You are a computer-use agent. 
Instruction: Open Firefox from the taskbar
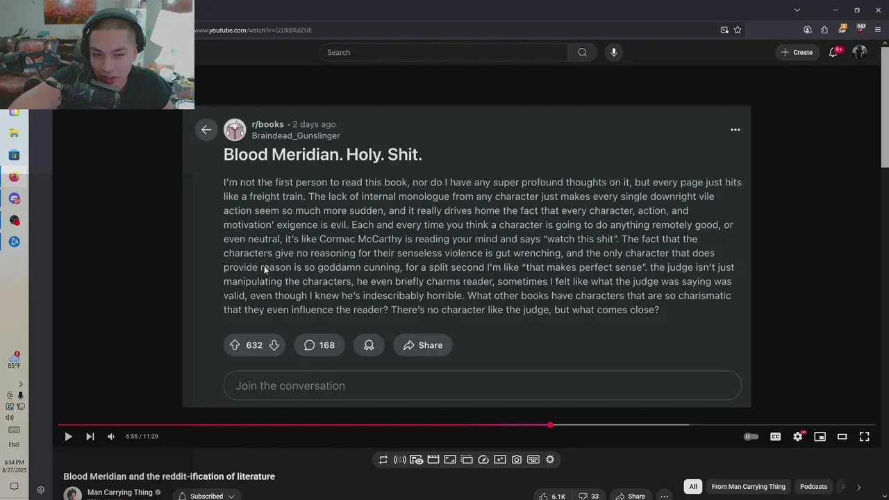(x=15, y=176)
